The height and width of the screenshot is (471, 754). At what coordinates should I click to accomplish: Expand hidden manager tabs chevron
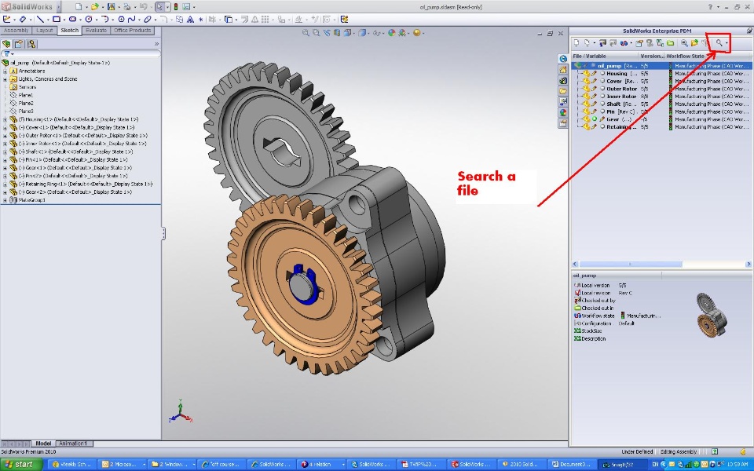(x=156, y=44)
